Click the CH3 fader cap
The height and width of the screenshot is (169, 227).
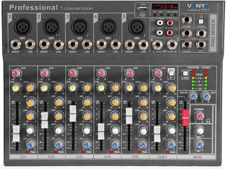(x=73, y=113)
